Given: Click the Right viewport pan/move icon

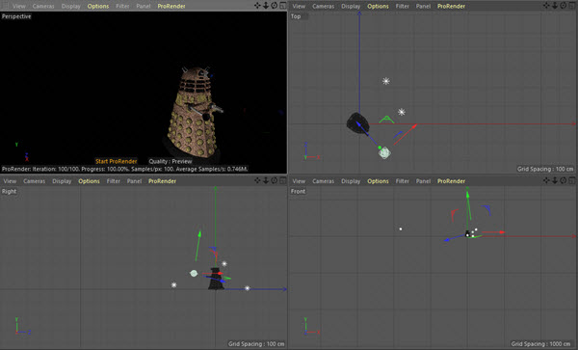Looking at the screenshot, I should pyautogui.click(x=257, y=180).
